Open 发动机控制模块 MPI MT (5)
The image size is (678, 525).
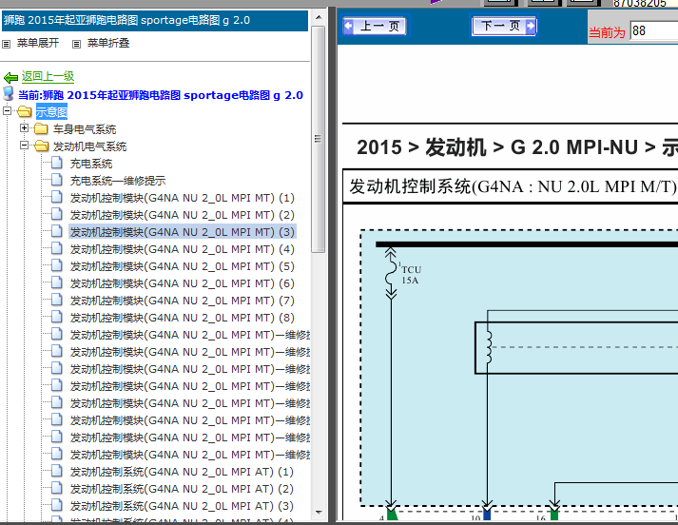pyautogui.click(x=182, y=266)
